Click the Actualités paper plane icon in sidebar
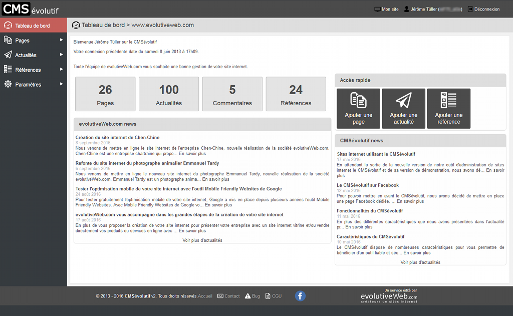This screenshot has width=513, height=316. coord(8,55)
